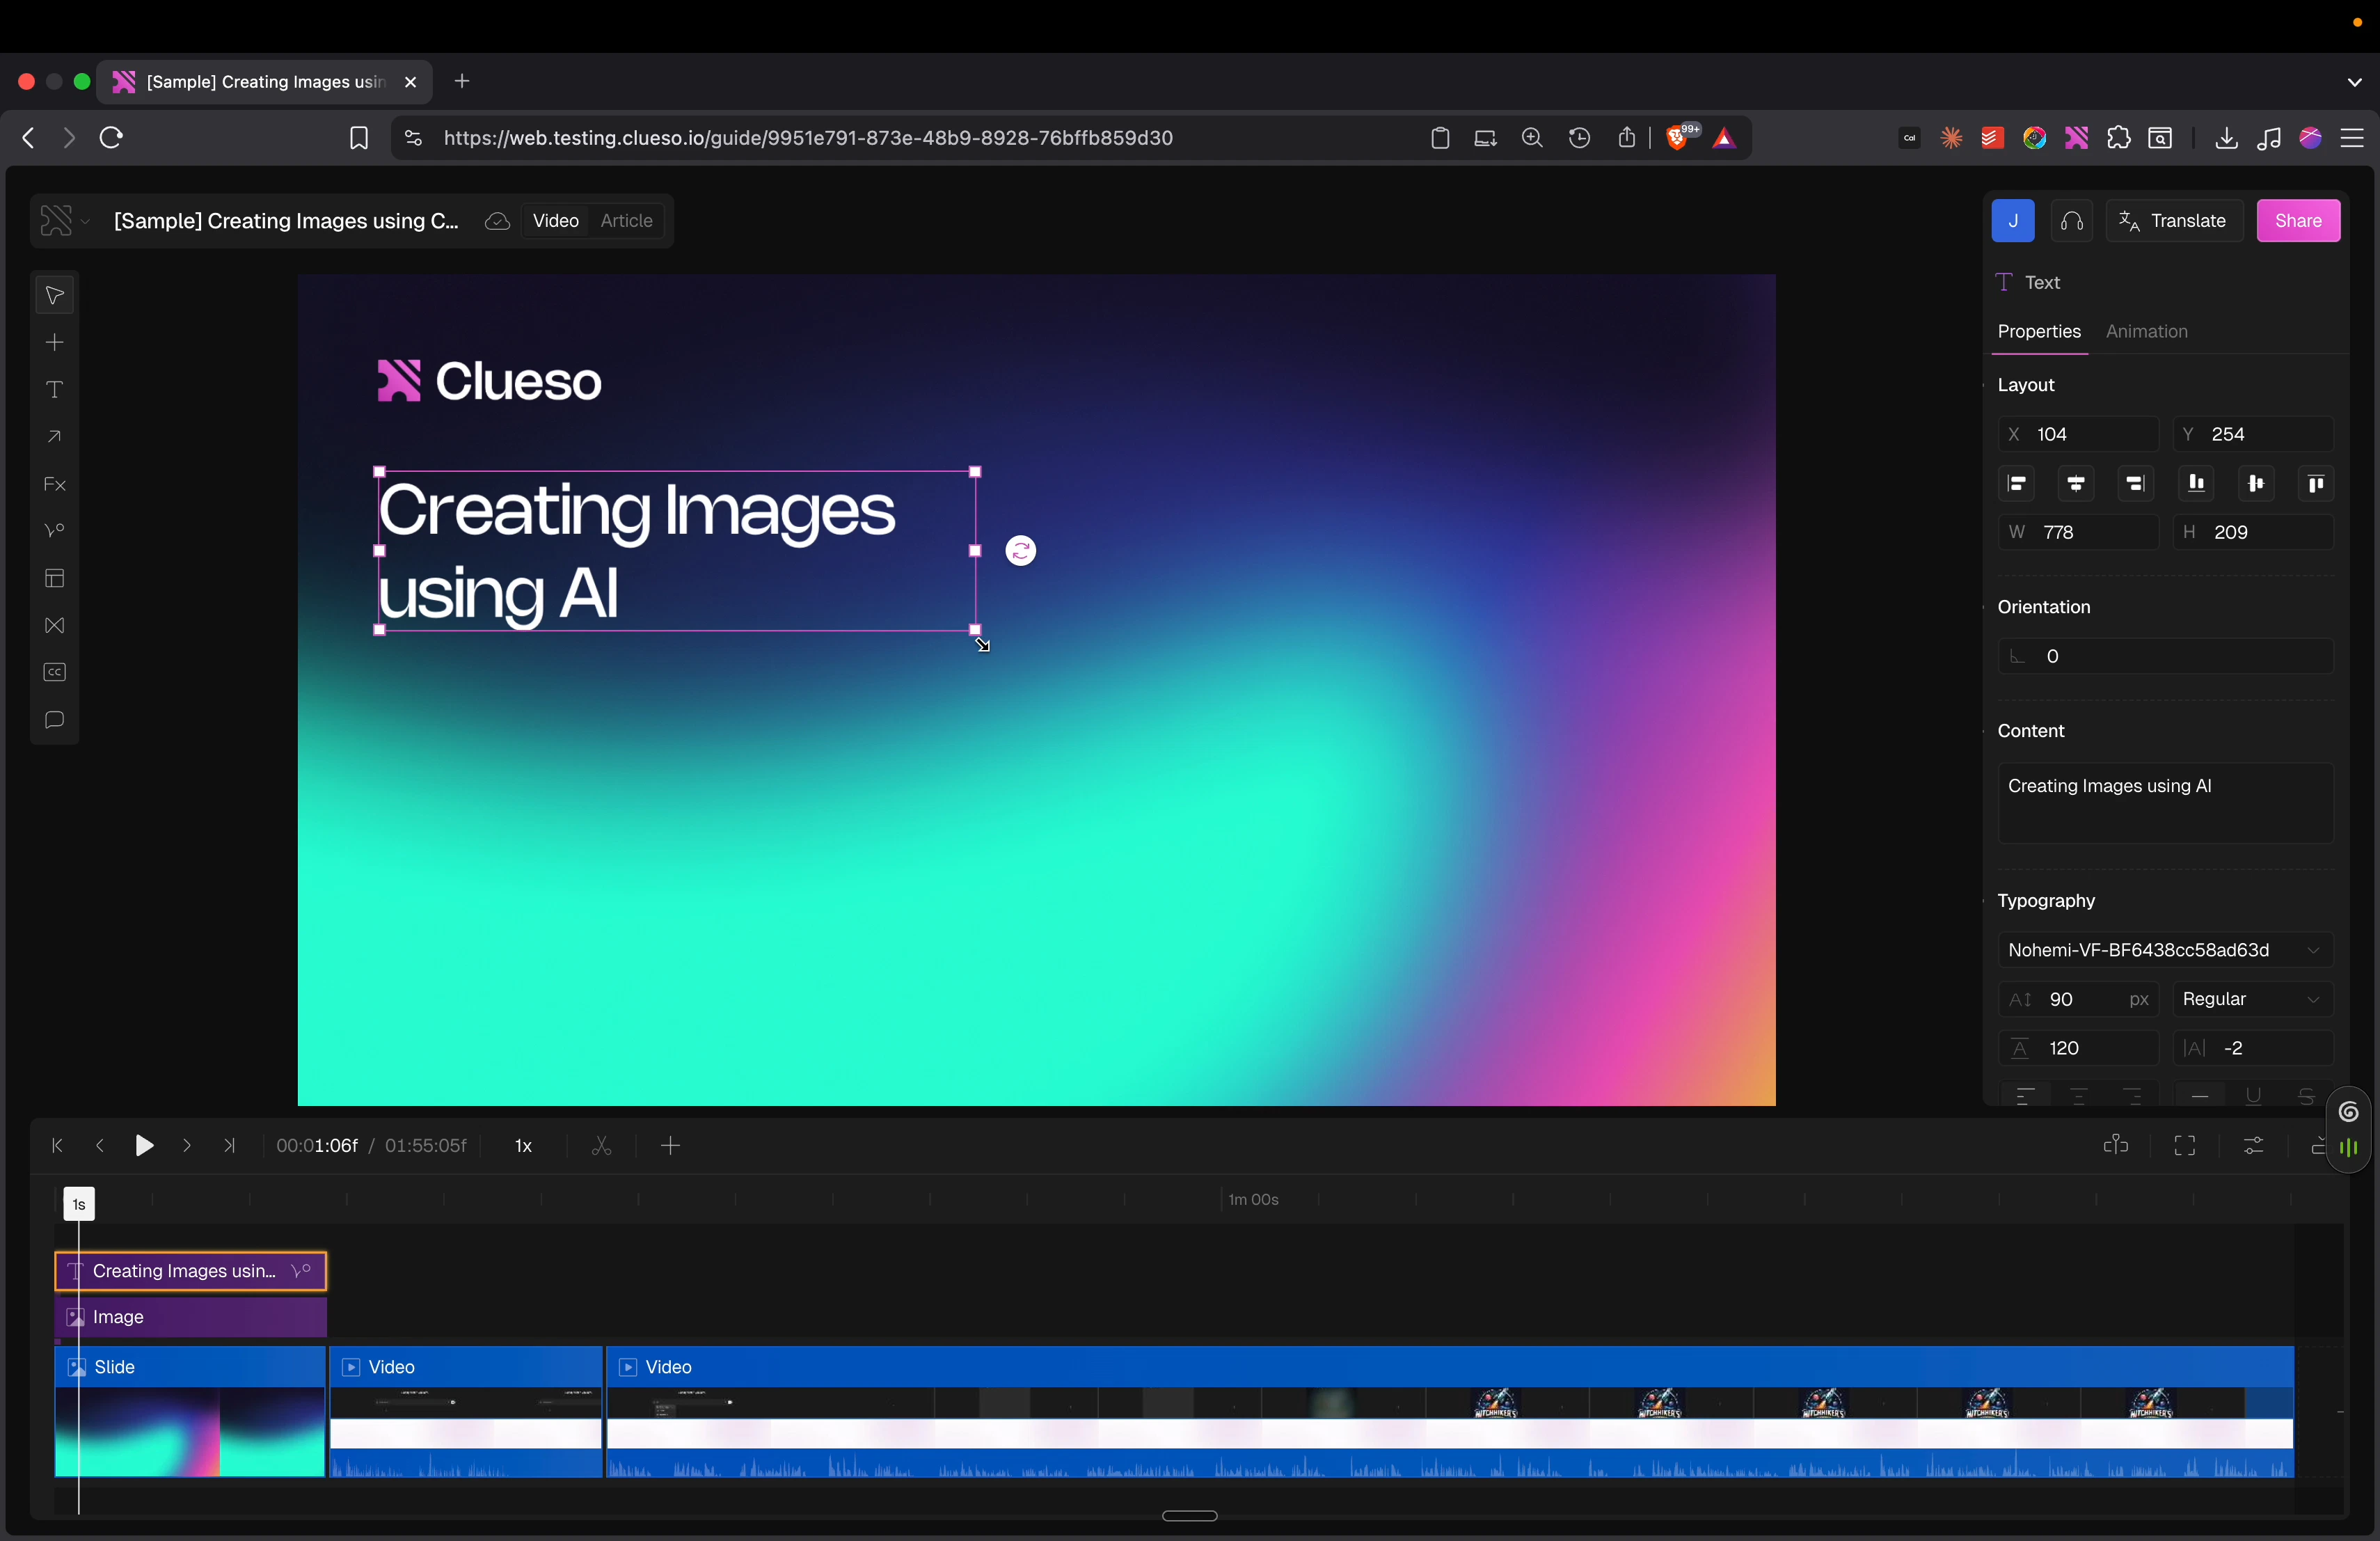The image size is (2380, 1541).
Task: Click the split clip scissors icon
Action: (601, 1146)
